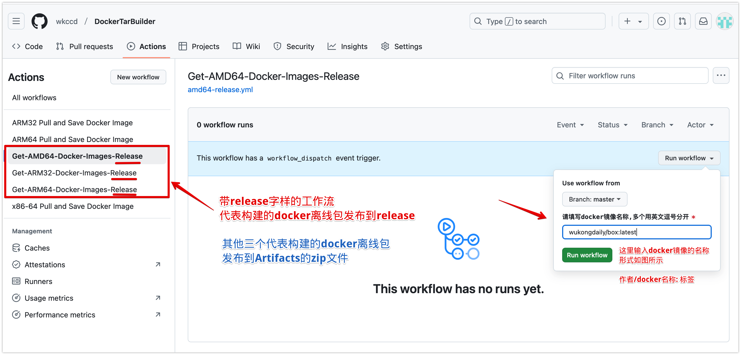
Task: Expand the Branch filter dropdown
Action: [x=657, y=125]
